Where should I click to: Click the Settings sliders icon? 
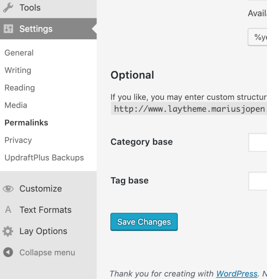(x=8, y=29)
